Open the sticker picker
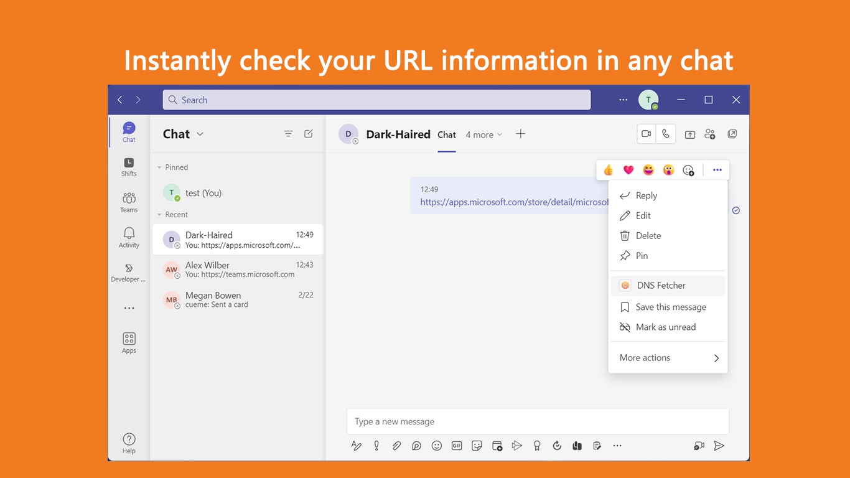This screenshot has width=850, height=478. (x=477, y=446)
